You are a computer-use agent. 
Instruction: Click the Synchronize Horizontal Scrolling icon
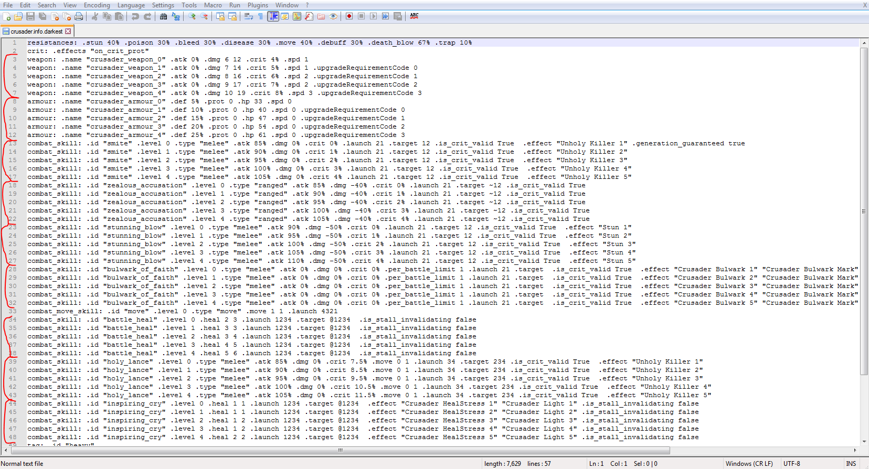(232, 16)
